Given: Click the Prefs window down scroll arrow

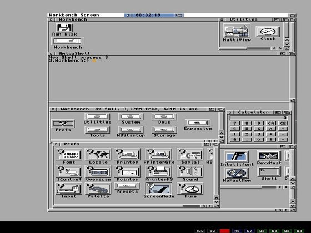Looking at the screenshot, I should pyautogui.click(x=217, y=202).
